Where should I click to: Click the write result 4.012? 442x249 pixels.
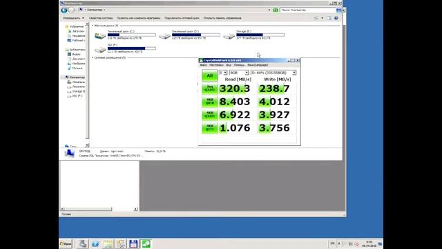pos(277,102)
